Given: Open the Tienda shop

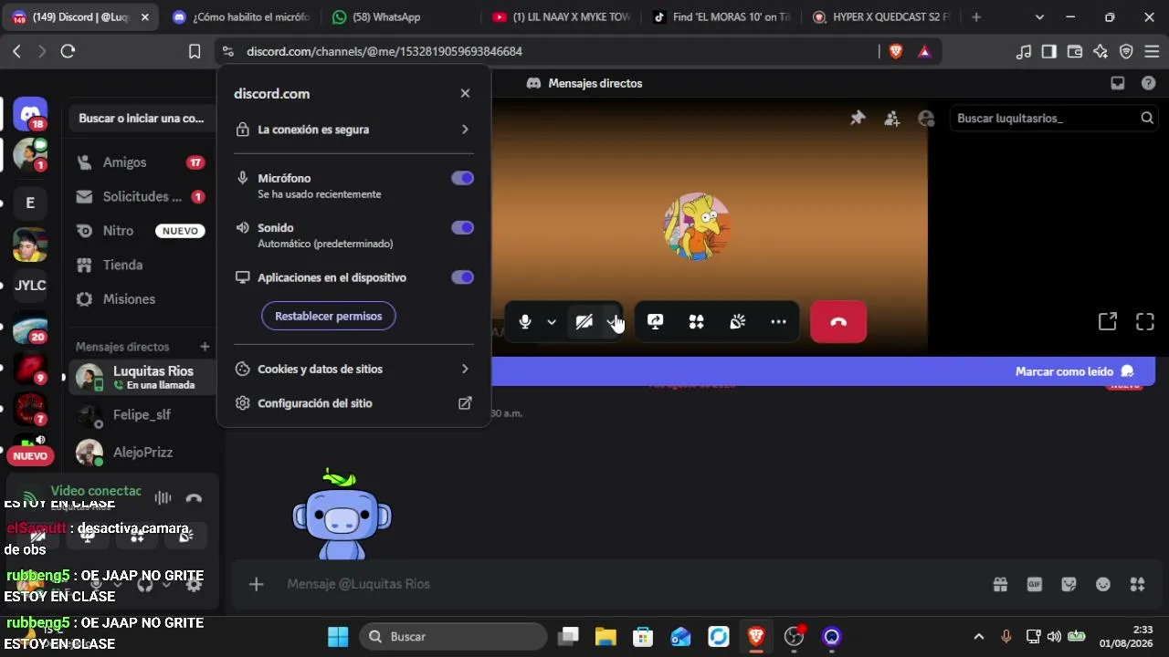Looking at the screenshot, I should (x=142, y=265).
